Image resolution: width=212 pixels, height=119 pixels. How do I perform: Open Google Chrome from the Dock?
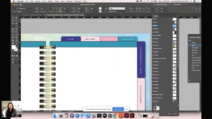pyautogui.click(x=116, y=115)
